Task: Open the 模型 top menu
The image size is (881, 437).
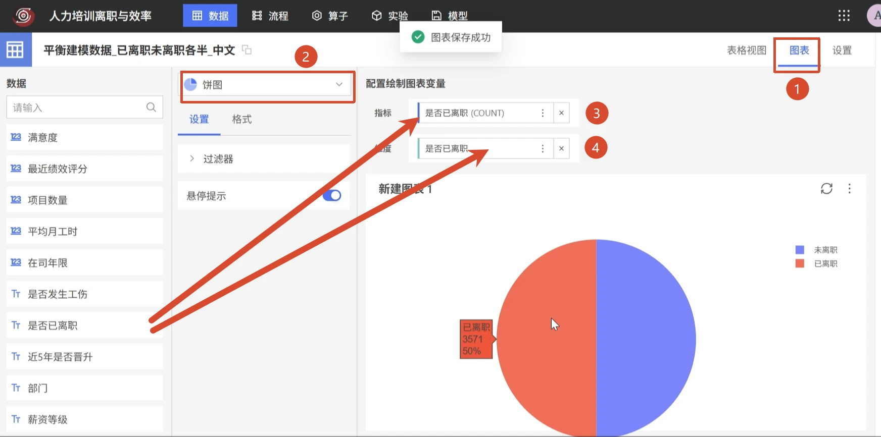Action: pos(450,16)
